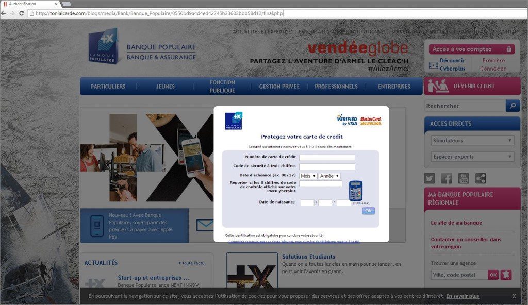Click the En savoir plus cookie link

(463, 296)
